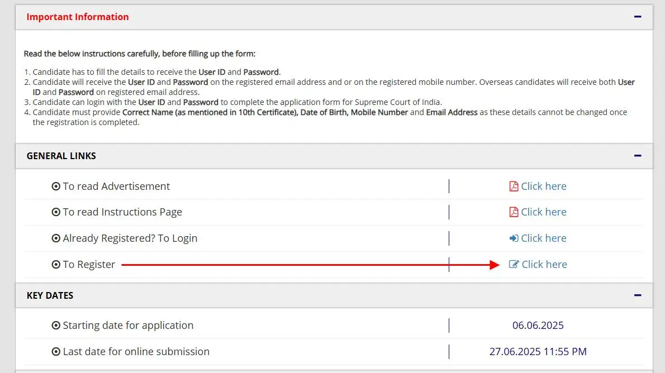Follow 'Click here' link to Login

(x=544, y=238)
